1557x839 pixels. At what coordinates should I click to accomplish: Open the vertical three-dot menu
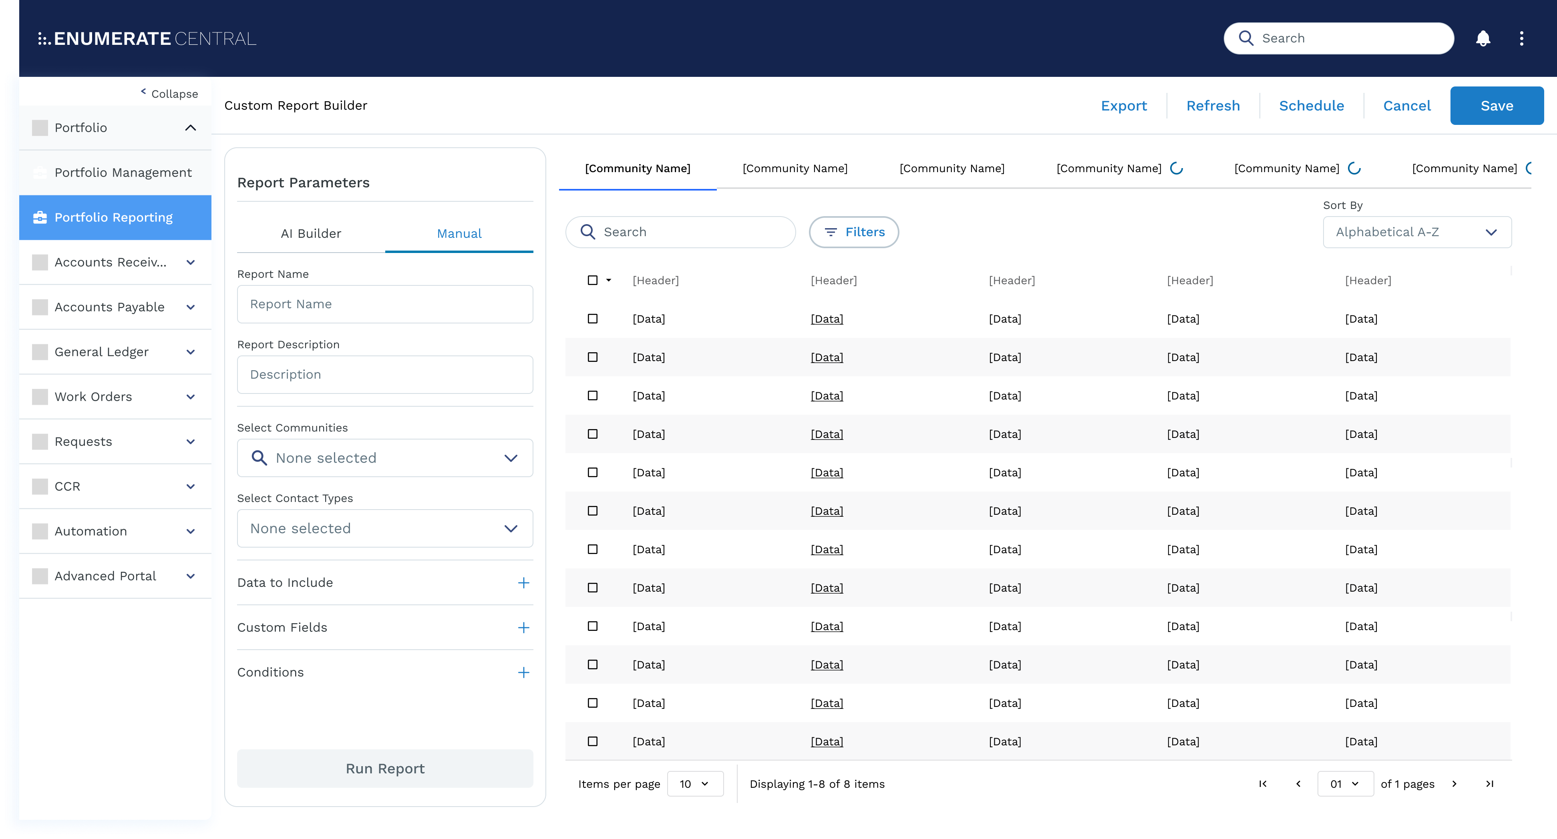point(1521,39)
